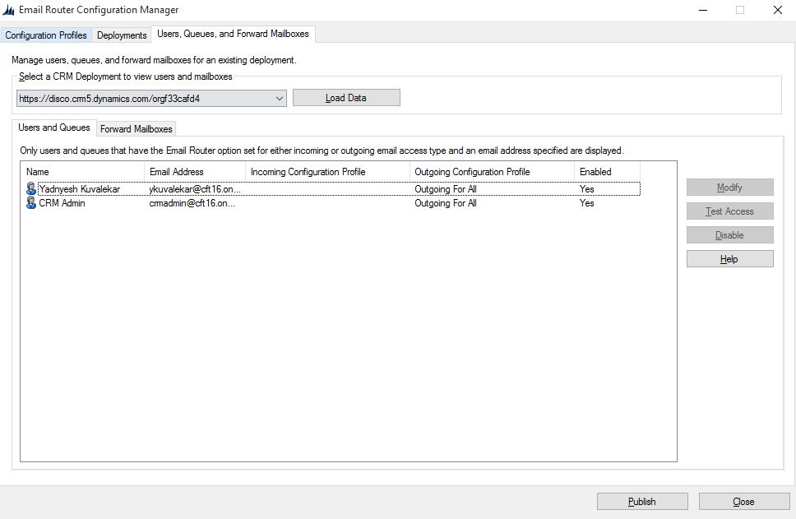Click Outgoing For All in CRM Admin row
Screen dimensions: 796x519
(x=446, y=203)
